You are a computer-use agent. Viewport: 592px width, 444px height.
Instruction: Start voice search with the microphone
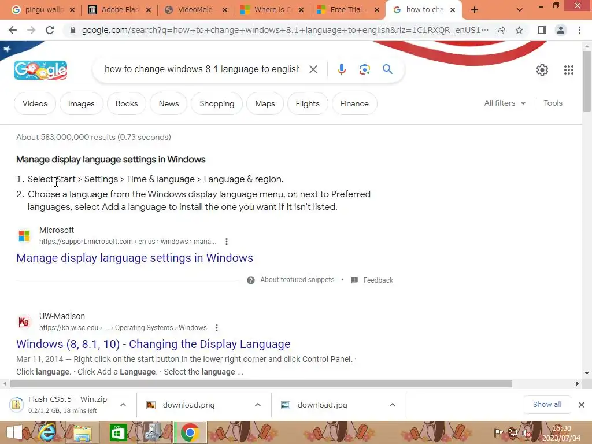coord(342,69)
